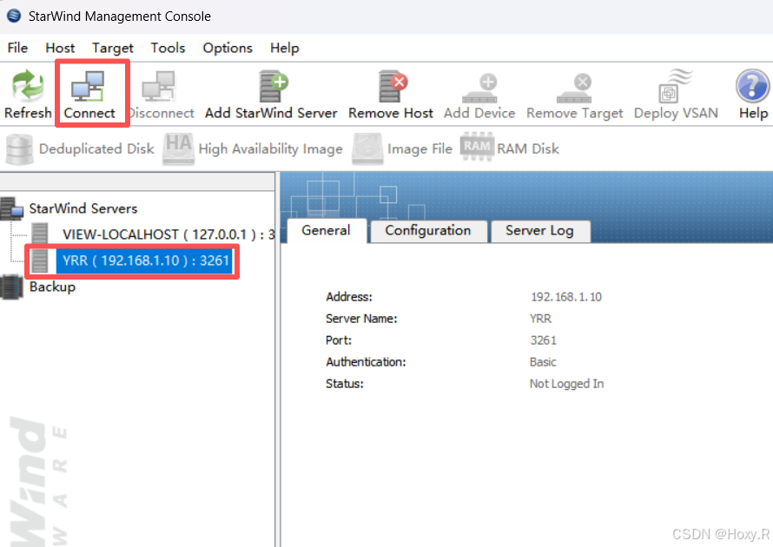This screenshot has height=547, width=773.
Task: Select the Backup tree node
Action: tap(52, 287)
